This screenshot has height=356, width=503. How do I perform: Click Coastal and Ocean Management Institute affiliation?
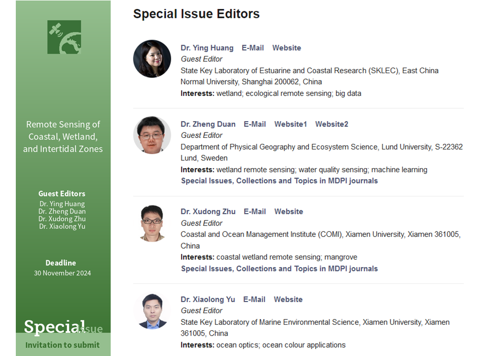point(321,240)
